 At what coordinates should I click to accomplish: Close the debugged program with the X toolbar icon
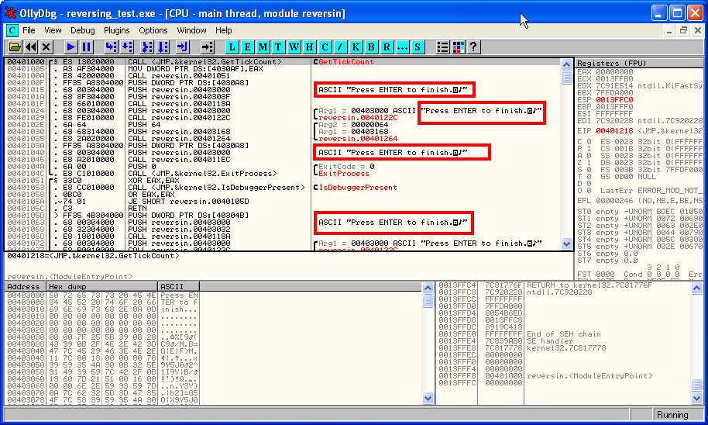pos(46,47)
